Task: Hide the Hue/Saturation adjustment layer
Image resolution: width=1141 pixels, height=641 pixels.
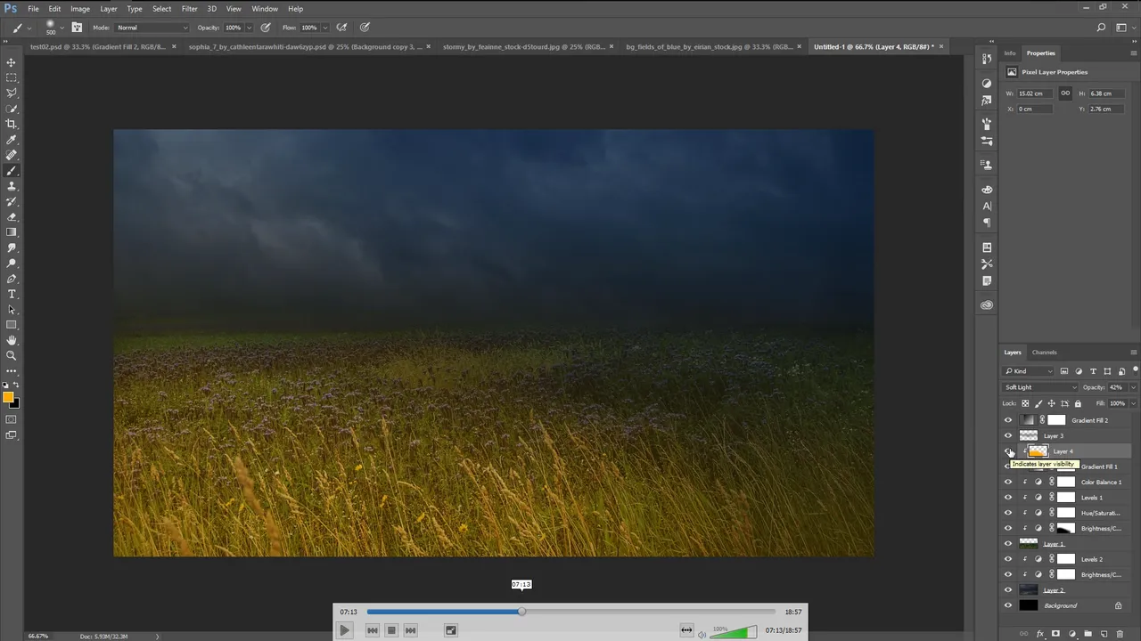Action: click(1008, 513)
